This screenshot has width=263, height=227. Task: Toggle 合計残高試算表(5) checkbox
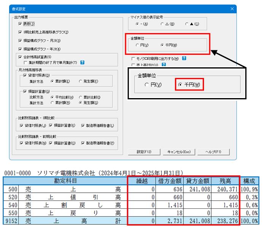20,57
